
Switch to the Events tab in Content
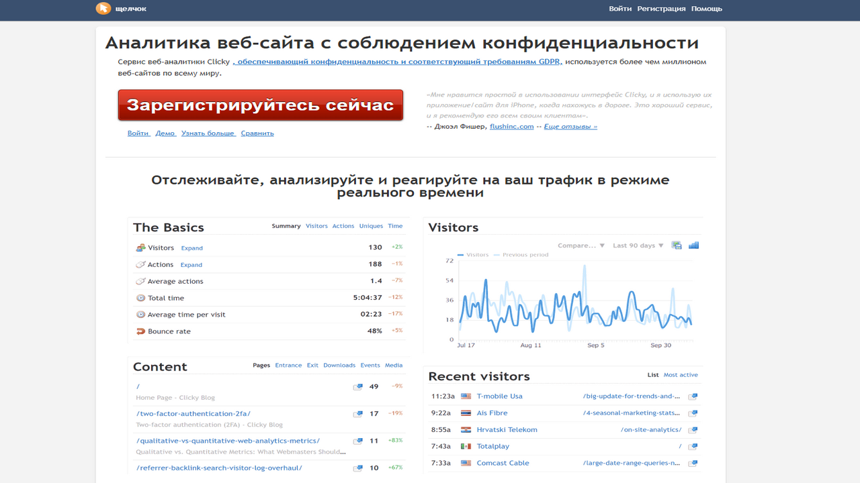point(370,366)
